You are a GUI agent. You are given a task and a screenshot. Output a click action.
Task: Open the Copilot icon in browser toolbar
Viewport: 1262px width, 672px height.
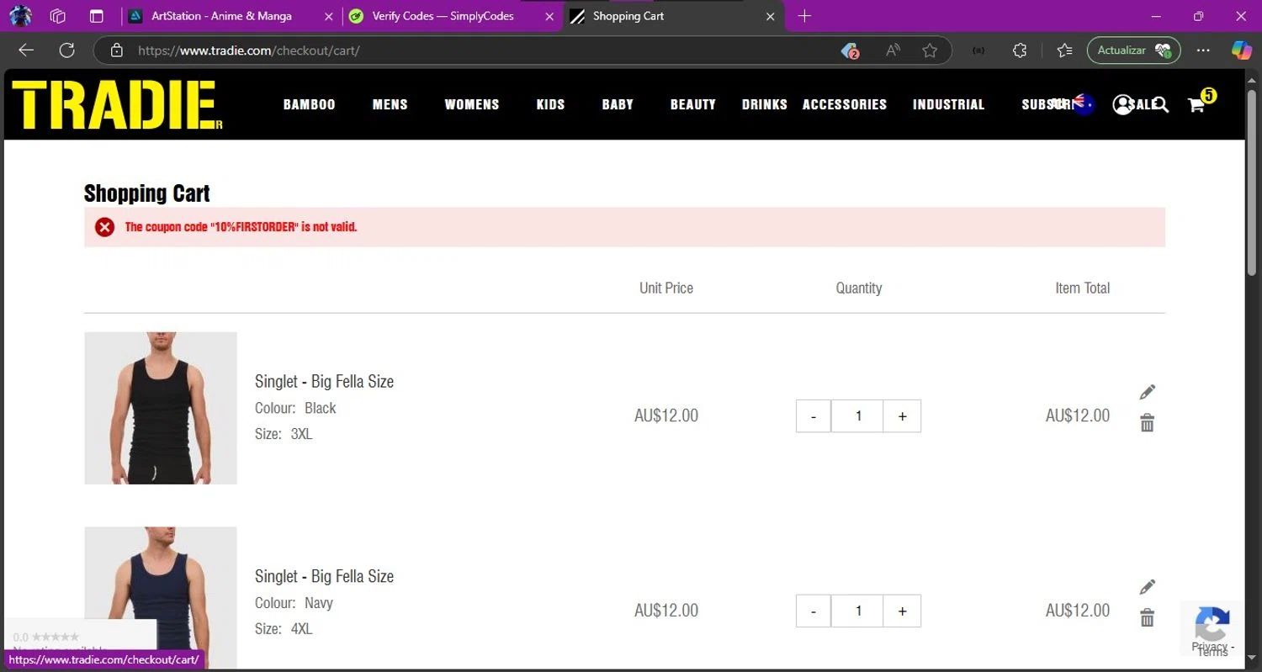(x=1241, y=50)
